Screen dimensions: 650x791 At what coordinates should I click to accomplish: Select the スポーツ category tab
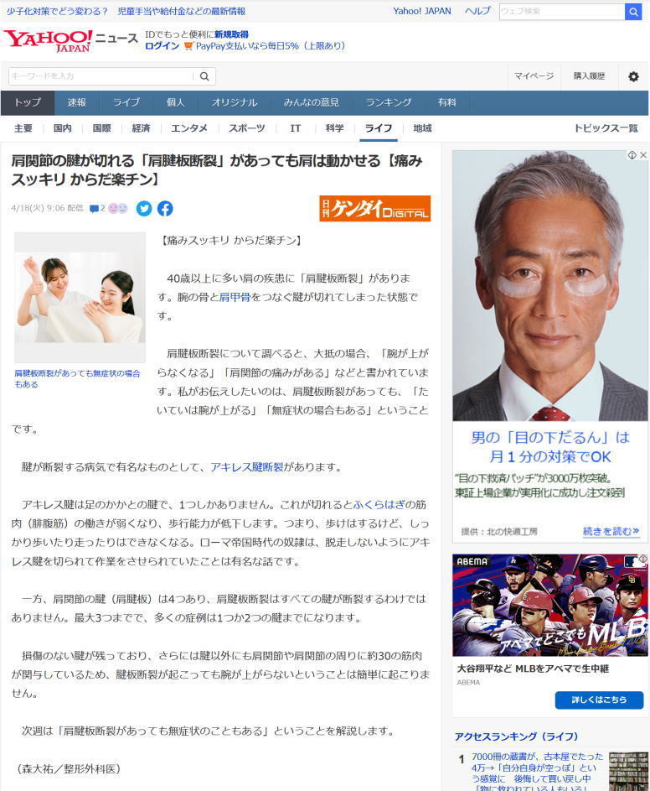point(246,128)
